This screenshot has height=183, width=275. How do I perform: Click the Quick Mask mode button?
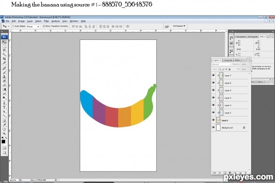(4, 148)
